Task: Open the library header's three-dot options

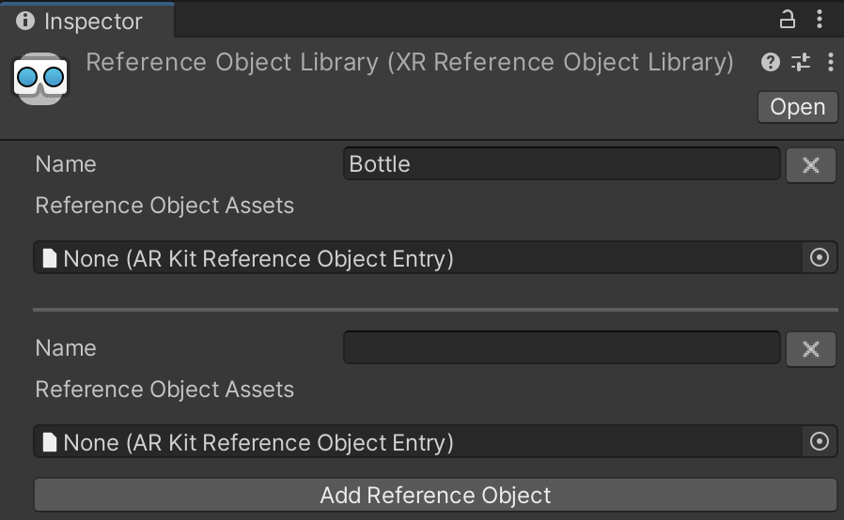Action: [x=830, y=63]
